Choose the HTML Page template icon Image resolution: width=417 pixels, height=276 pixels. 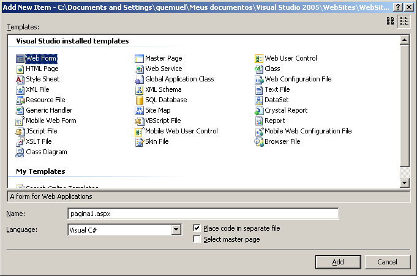click(x=20, y=69)
